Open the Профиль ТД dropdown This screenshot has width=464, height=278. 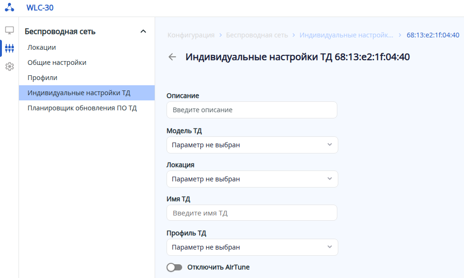[x=252, y=247]
